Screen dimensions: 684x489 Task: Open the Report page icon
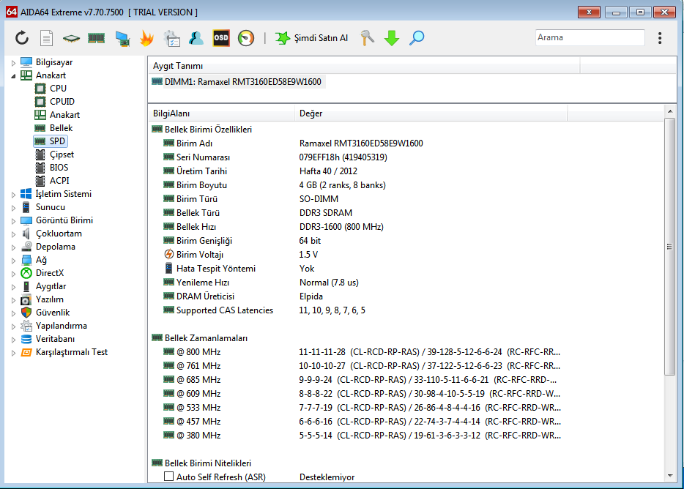click(x=46, y=38)
